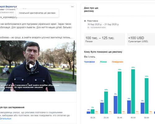This screenshot has height=124, width=155.
Task: Click the '55-64' age axis label
Action: (x=147, y=117)
